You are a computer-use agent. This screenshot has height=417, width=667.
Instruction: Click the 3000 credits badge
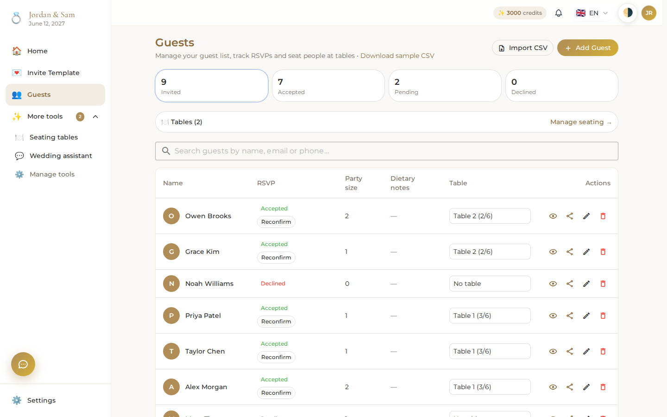[x=520, y=13]
